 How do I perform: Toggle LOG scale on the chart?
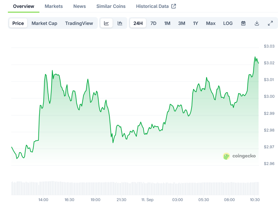coord(228,23)
